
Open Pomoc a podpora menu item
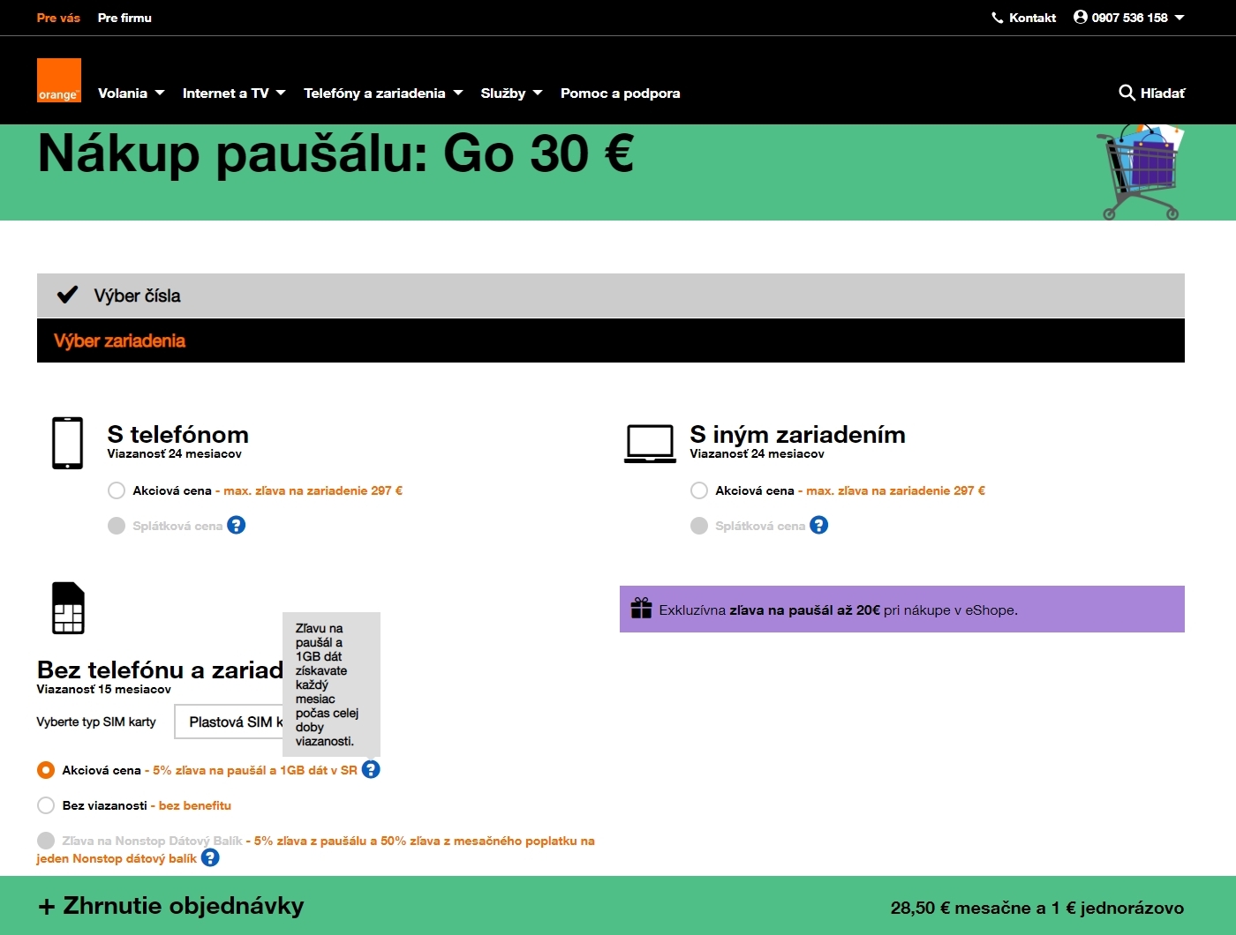[x=620, y=93]
